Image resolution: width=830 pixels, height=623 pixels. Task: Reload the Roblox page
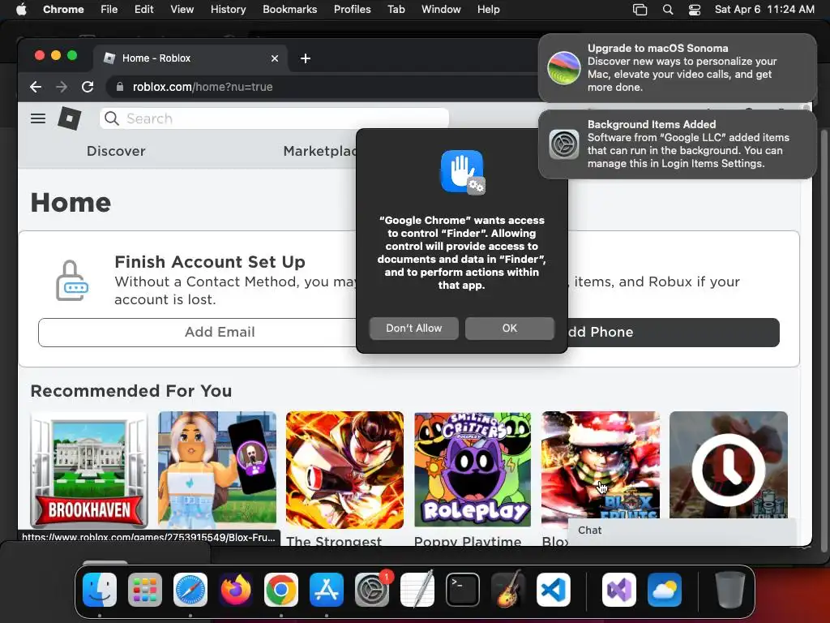tap(88, 87)
